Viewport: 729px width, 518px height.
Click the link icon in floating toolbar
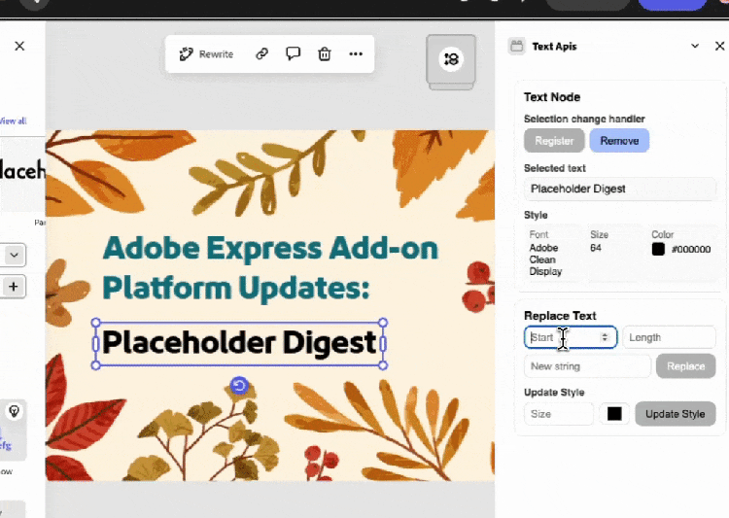(x=261, y=54)
